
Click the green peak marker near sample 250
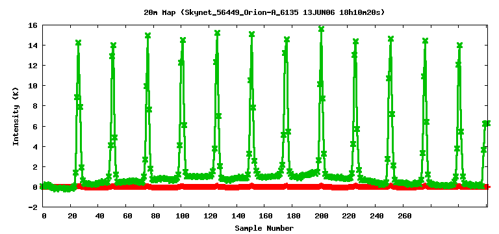click(390, 39)
